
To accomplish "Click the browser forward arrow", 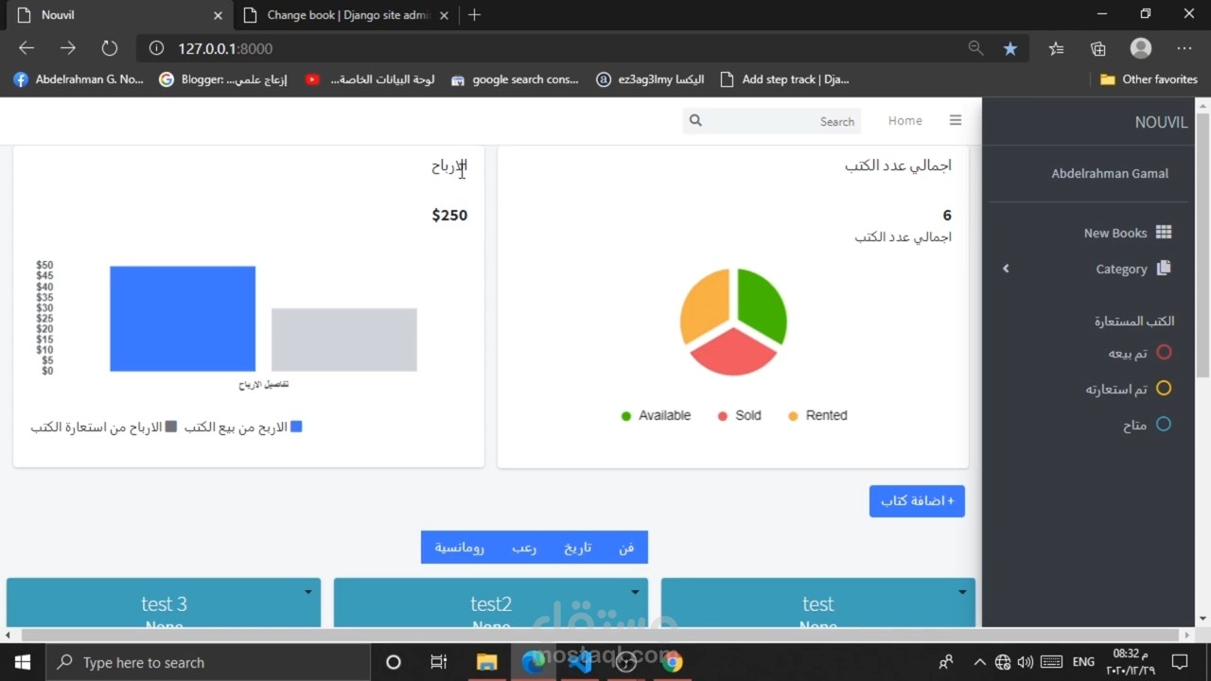I will point(68,48).
